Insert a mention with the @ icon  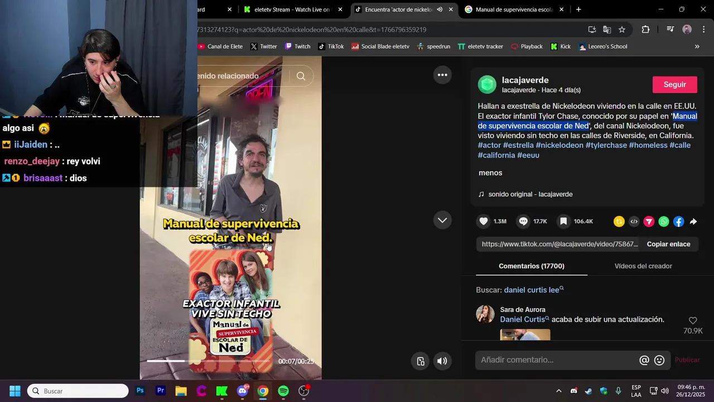point(644,360)
